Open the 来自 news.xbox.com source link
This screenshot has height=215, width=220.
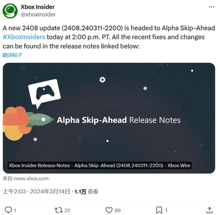coord(25,179)
